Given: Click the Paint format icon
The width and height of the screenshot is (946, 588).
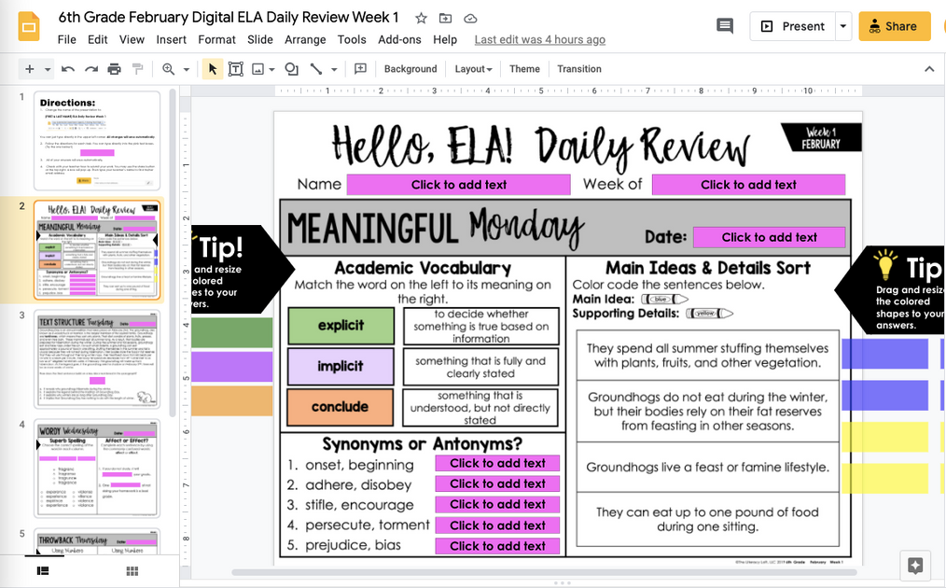Looking at the screenshot, I should click(135, 68).
